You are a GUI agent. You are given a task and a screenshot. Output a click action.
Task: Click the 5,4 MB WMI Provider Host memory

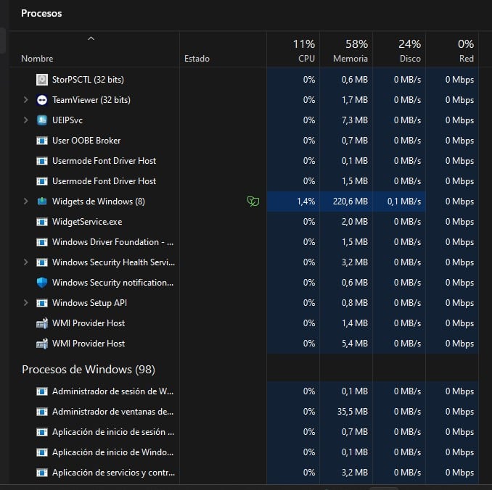[355, 344]
